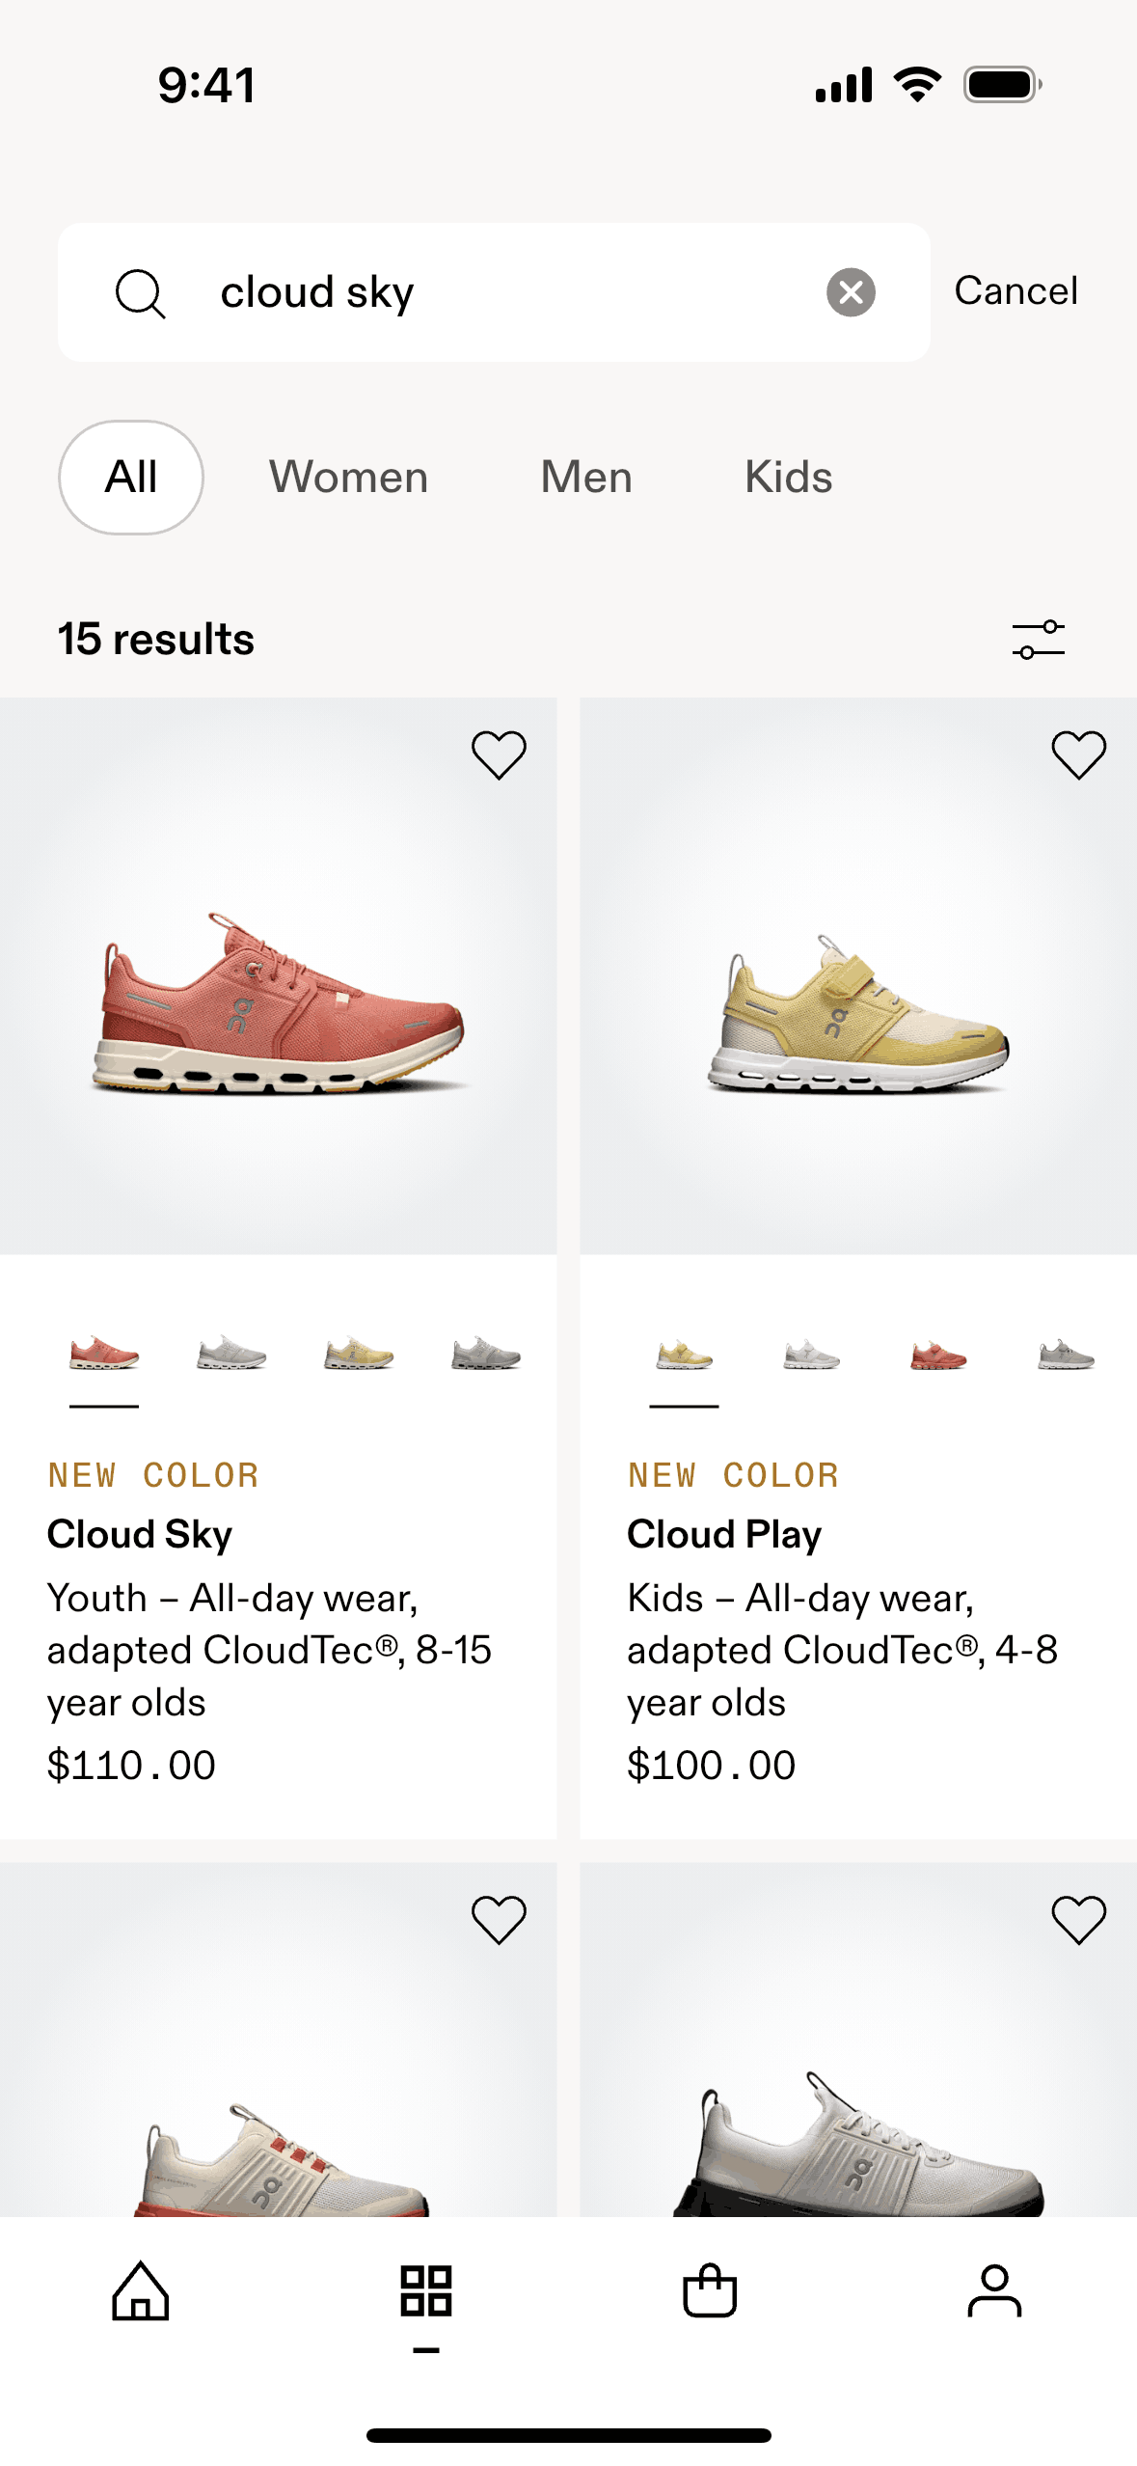Favorite the Cloud Sky shoe with heart
The height and width of the screenshot is (2466, 1137).
coord(499,754)
